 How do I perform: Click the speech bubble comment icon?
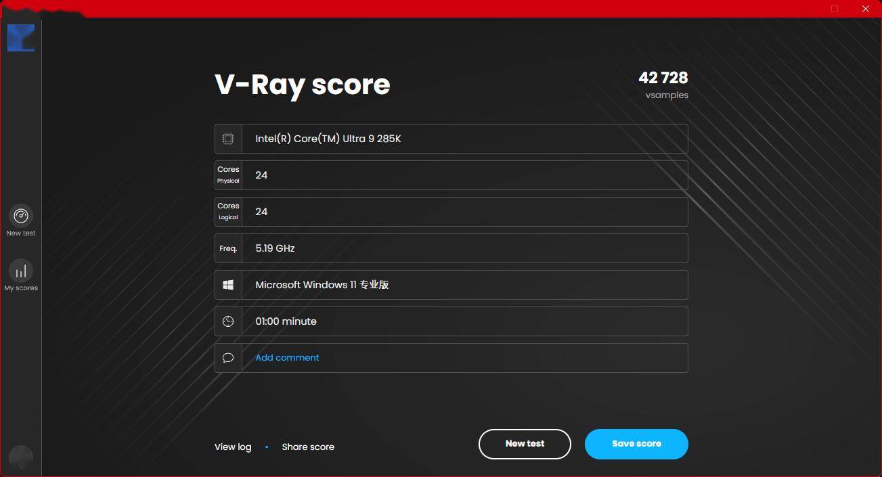point(228,358)
